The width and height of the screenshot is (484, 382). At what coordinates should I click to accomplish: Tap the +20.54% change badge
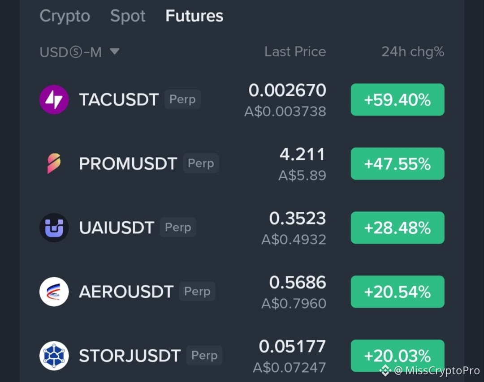pyautogui.click(x=398, y=292)
